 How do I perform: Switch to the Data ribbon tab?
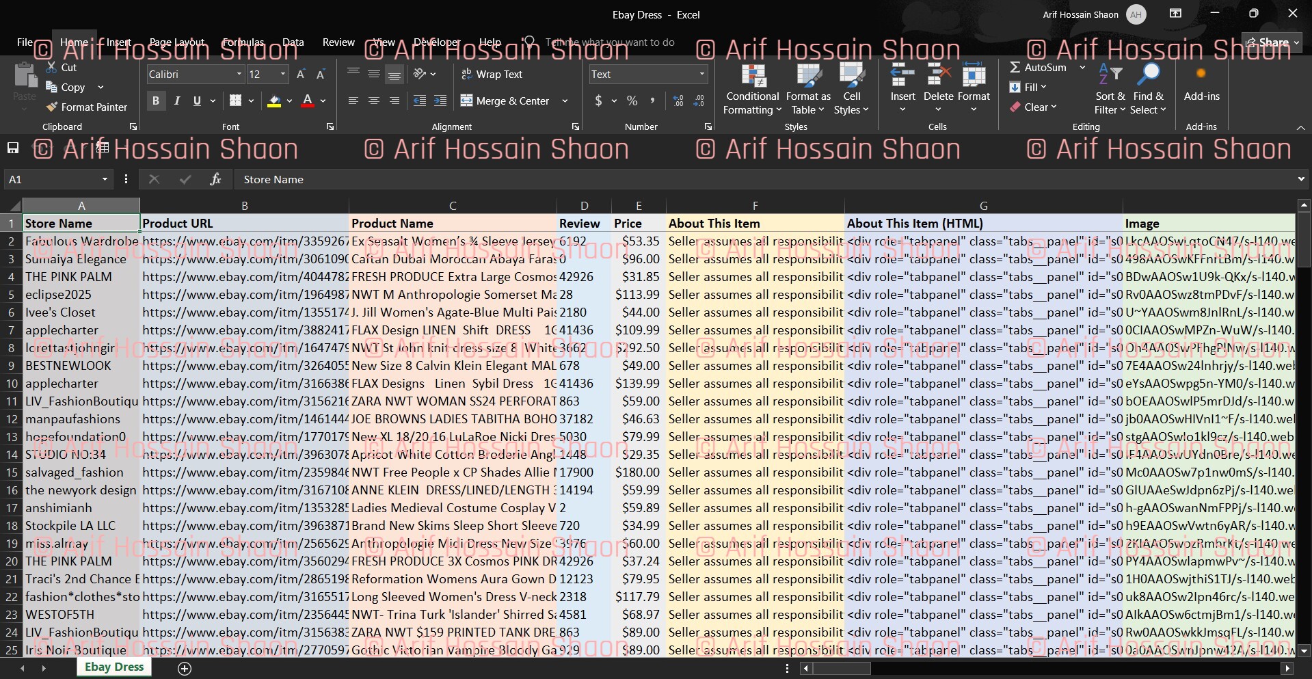click(x=293, y=42)
